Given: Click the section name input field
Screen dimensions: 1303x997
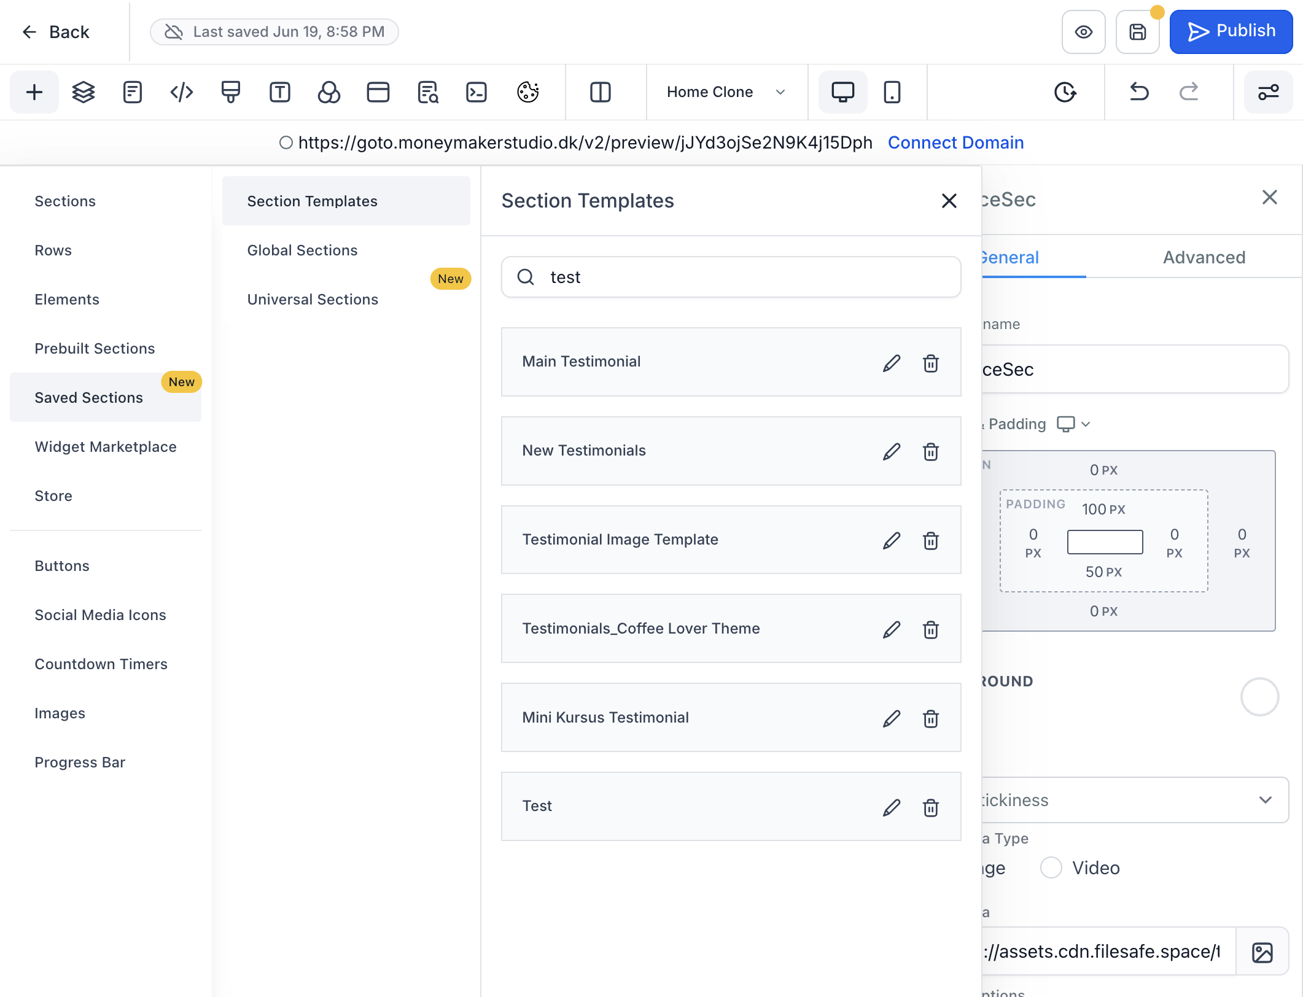Looking at the screenshot, I should 1135,369.
